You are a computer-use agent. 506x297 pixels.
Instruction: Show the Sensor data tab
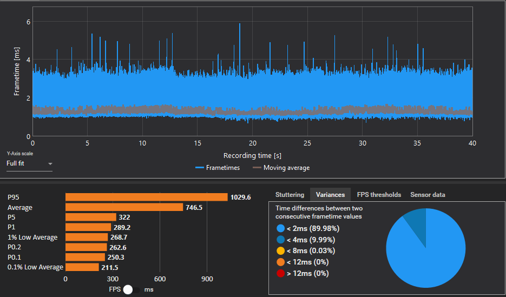(428, 195)
